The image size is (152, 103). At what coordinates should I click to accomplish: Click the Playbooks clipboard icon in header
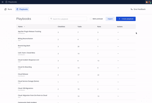click(x=6, y=2)
